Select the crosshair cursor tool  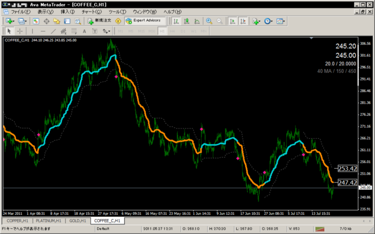[20, 31]
